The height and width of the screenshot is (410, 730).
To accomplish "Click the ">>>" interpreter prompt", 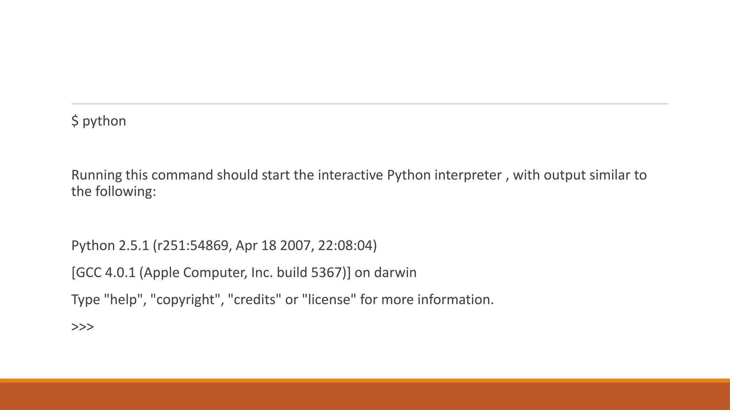I will pyautogui.click(x=83, y=327).
